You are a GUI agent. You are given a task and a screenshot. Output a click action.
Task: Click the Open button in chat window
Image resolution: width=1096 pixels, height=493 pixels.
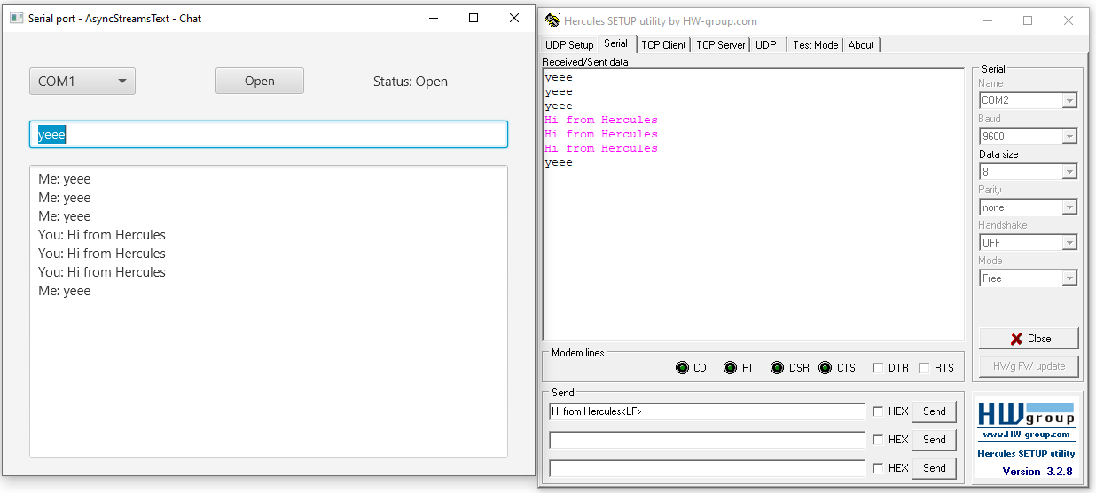tap(260, 81)
